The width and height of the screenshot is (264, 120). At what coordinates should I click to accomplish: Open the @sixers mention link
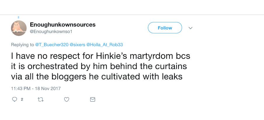tap(77, 45)
